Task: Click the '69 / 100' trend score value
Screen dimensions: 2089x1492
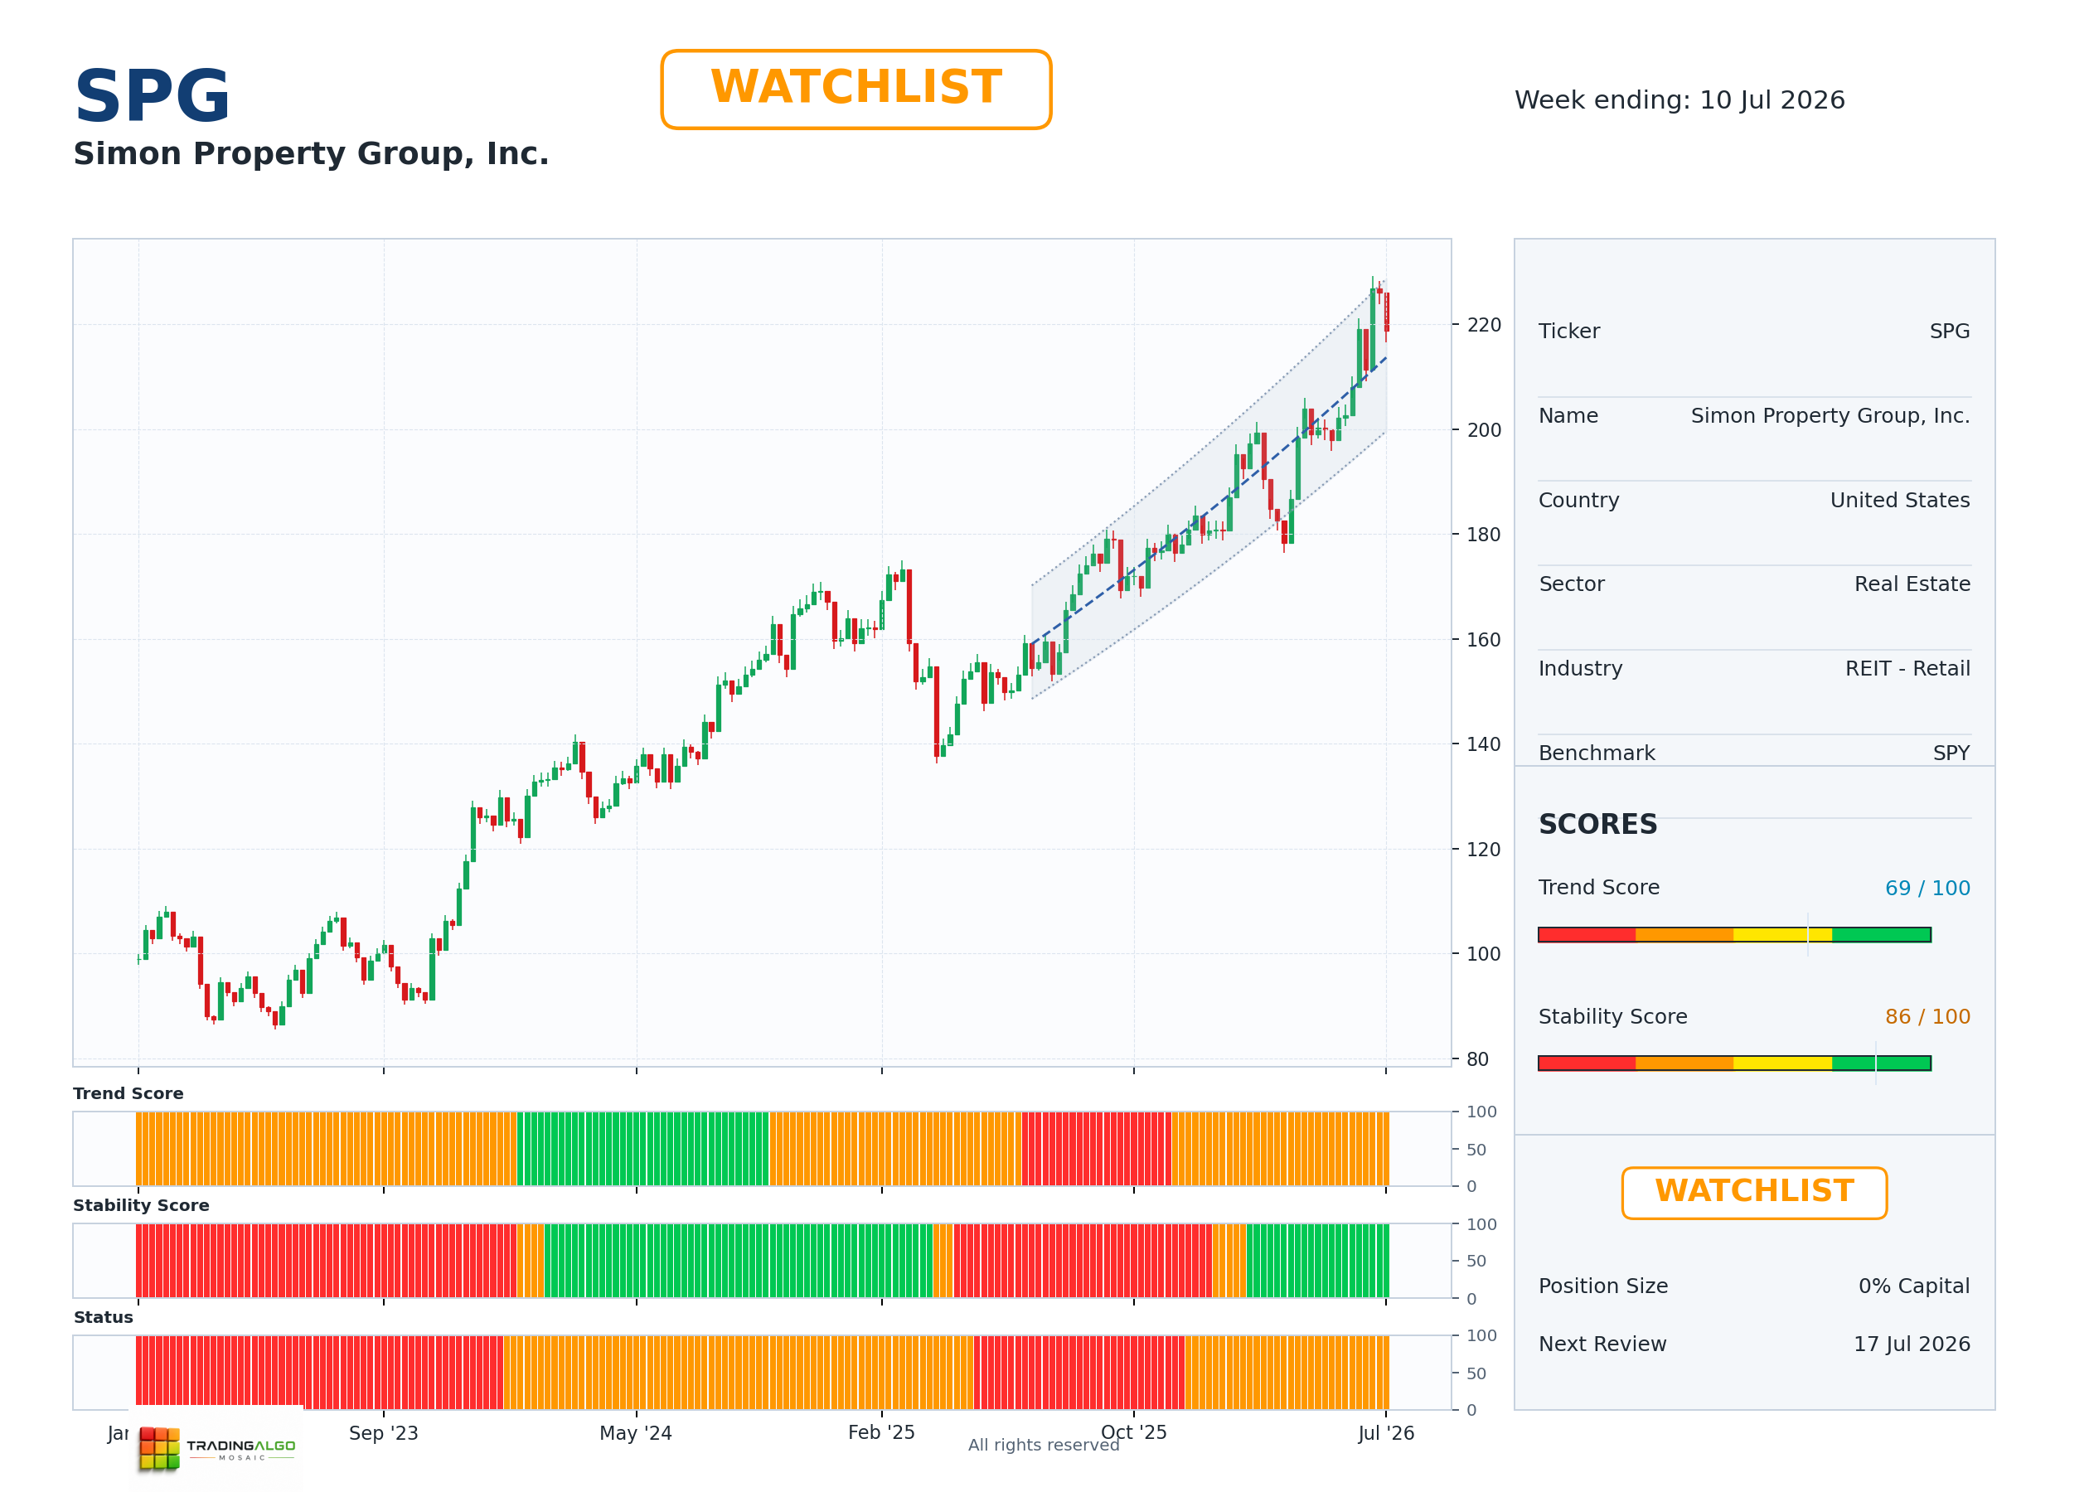Action: pyautogui.click(x=1927, y=889)
